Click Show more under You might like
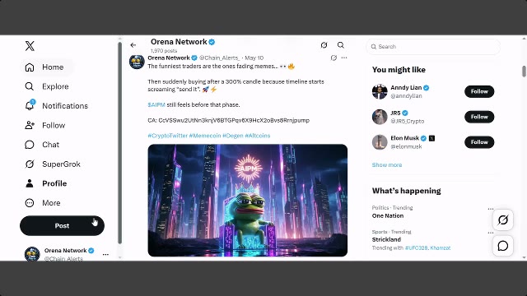Viewport: 527px width, 296px height. pyautogui.click(x=387, y=164)
